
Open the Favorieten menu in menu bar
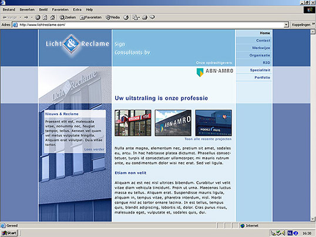[60, 9]
